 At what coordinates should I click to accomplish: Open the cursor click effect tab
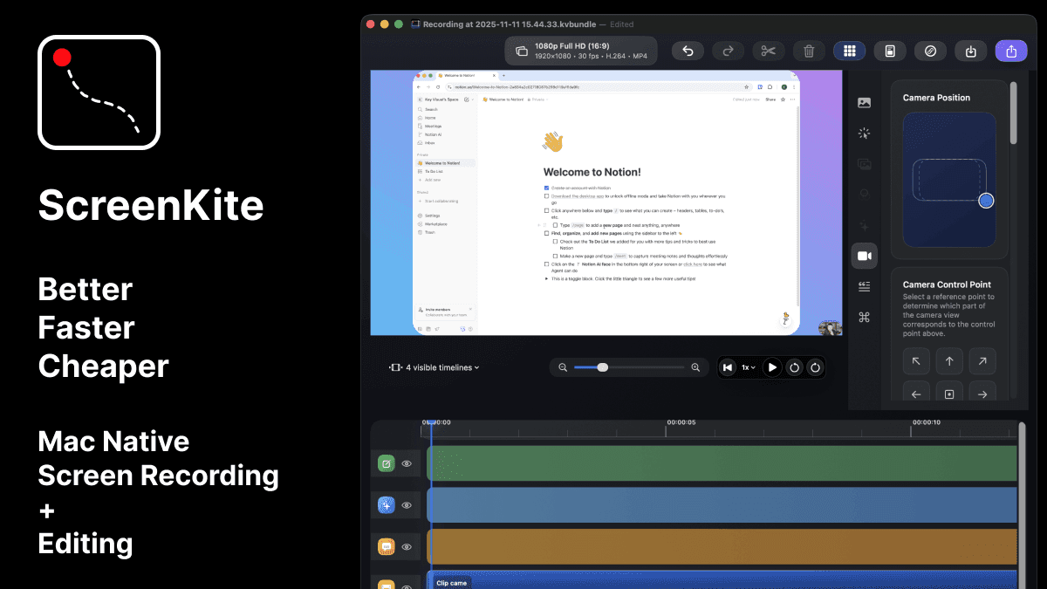click(x=864, y=133)
